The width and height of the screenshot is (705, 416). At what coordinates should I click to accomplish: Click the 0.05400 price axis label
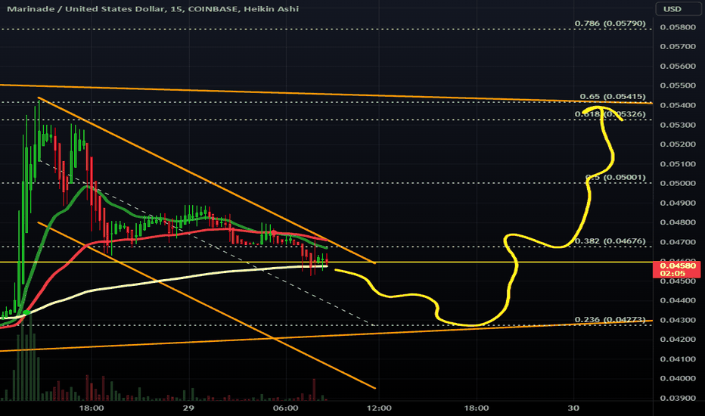pyautogui.click(x=678, y=105)
